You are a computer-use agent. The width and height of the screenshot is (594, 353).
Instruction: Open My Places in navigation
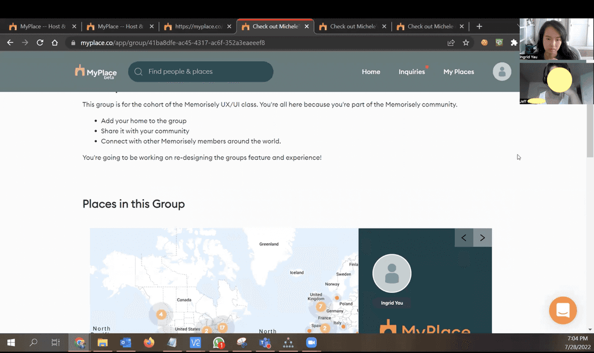point(459,72)
